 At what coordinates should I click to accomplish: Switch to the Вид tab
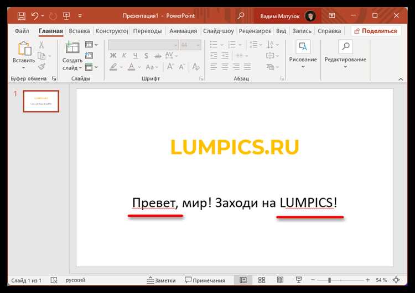tap(281, 31)
